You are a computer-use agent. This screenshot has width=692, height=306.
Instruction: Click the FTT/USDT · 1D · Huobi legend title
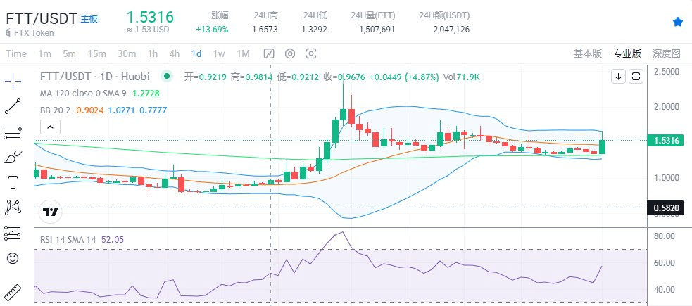(x=95, y=77)
